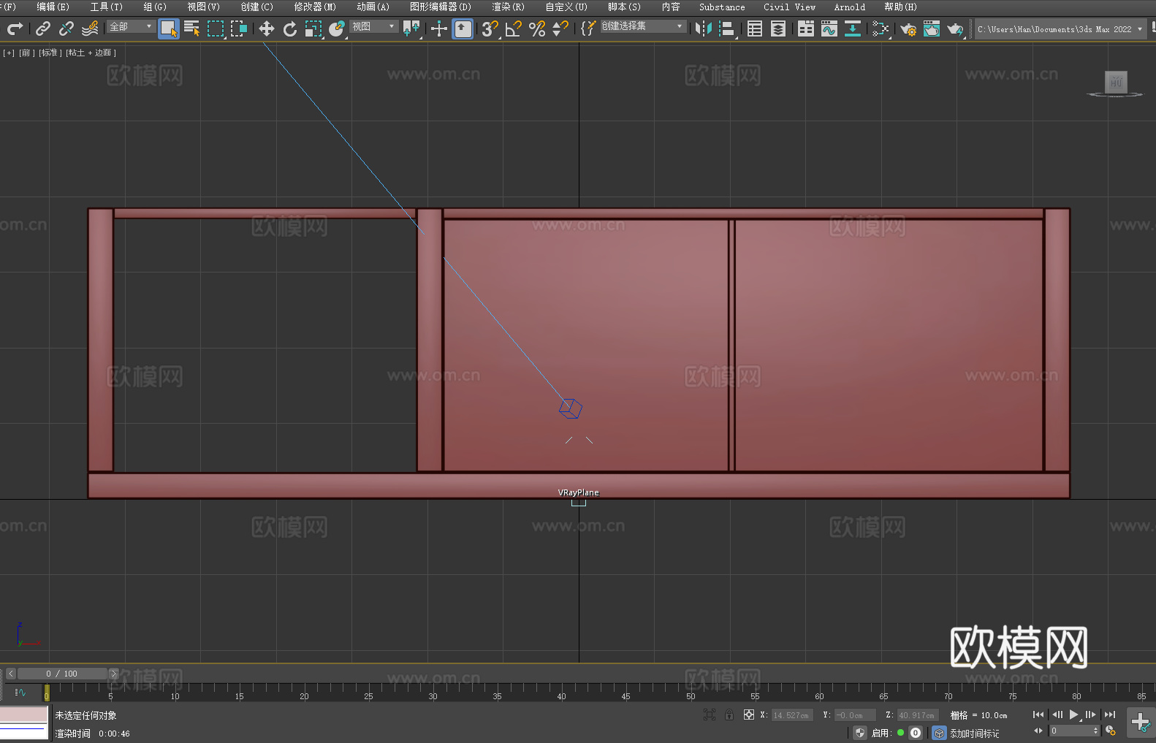Toggle Keyboard Shortcut Override button
This screenshot has height=743, width=1156.
tap(463, 28)
